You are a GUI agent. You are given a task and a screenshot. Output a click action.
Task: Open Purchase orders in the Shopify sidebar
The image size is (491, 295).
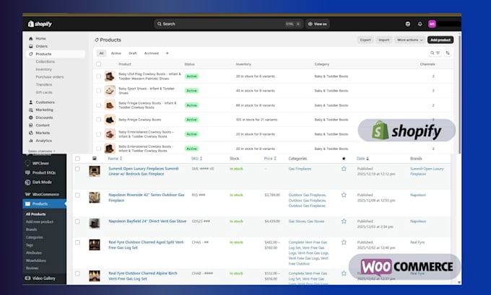[x=50, y=77]
